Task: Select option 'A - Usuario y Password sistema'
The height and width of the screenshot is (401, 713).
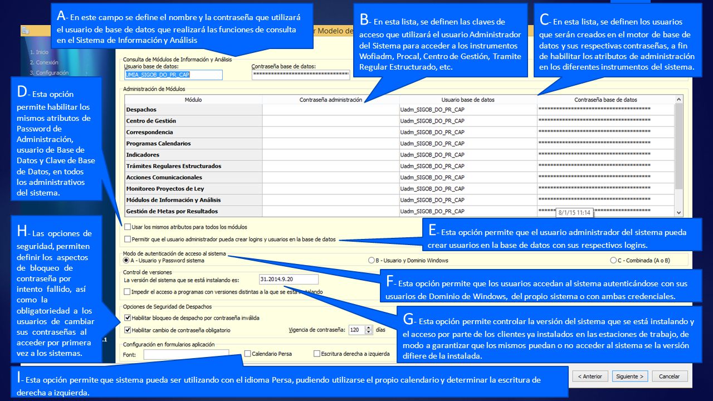Action: tap(126, 260)
